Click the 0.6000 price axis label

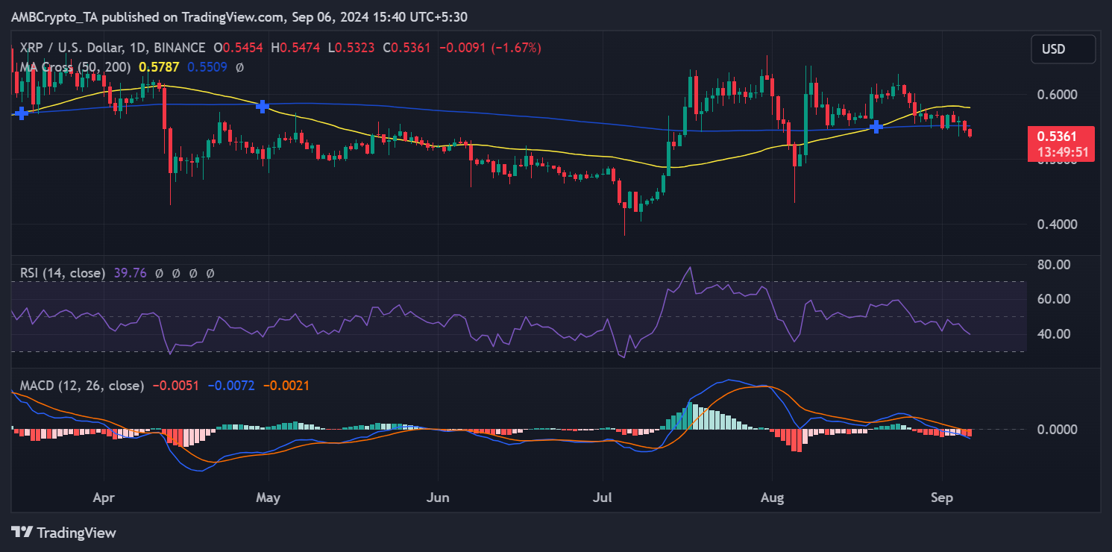click(1056, 95)
